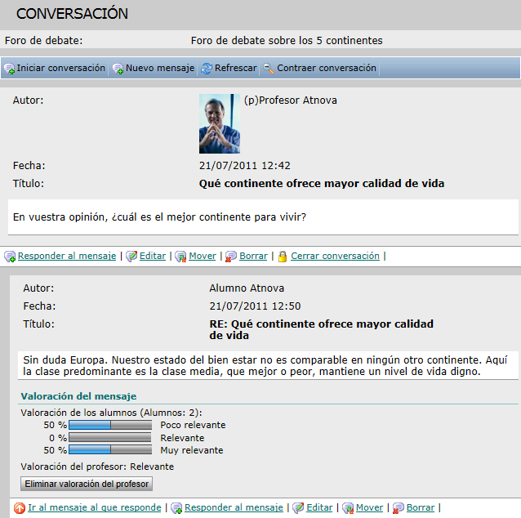Click the date 21/07/2011 12:50
The width and height of the screenshot is (521, 518).
point(255,306)
